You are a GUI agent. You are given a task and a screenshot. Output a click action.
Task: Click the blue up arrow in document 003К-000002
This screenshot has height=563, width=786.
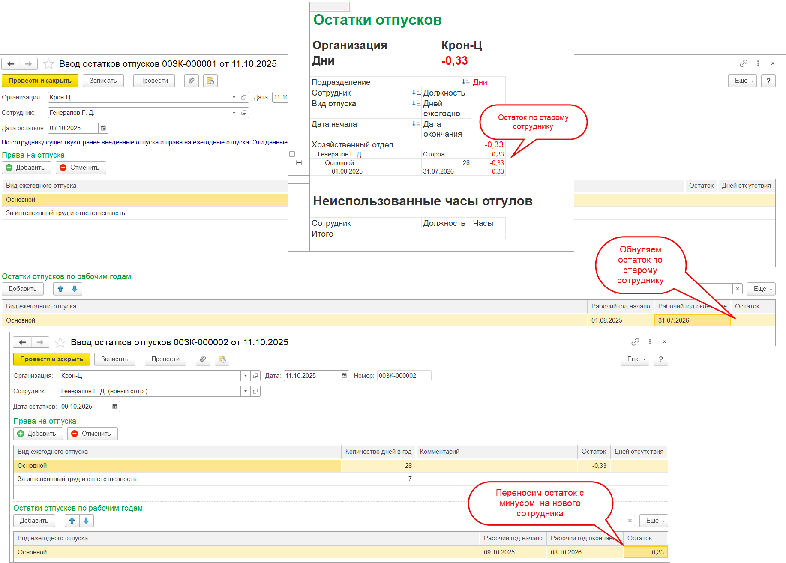72,521
